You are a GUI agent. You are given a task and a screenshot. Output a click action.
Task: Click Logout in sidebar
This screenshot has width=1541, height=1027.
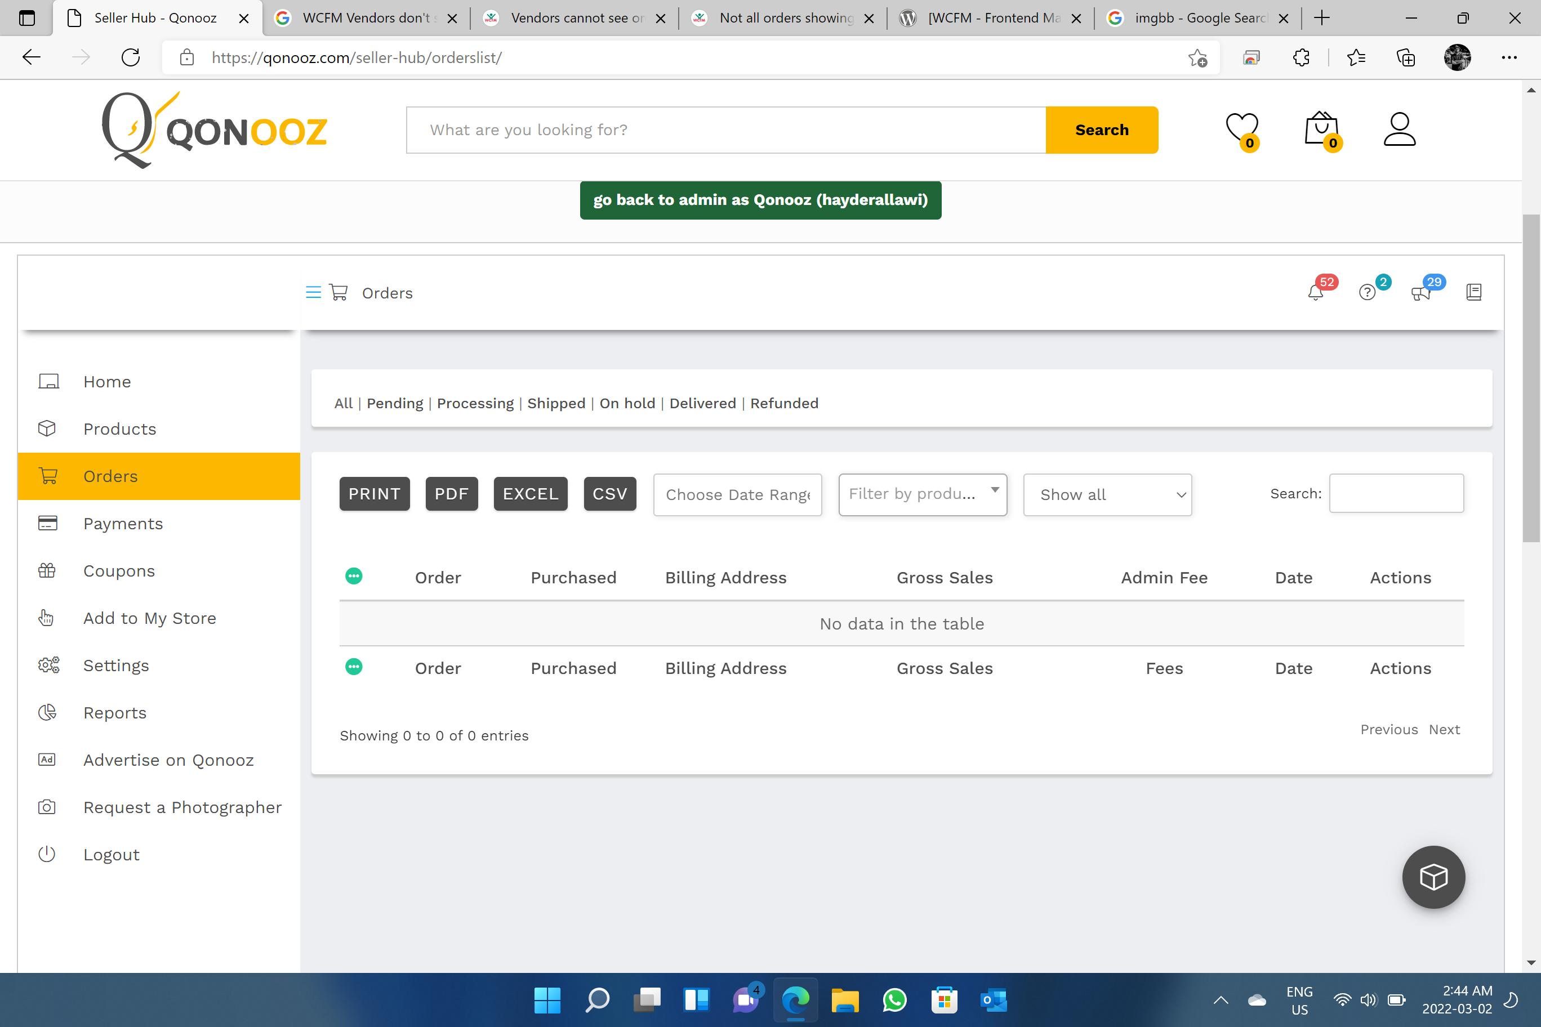[x=159, y=854]
